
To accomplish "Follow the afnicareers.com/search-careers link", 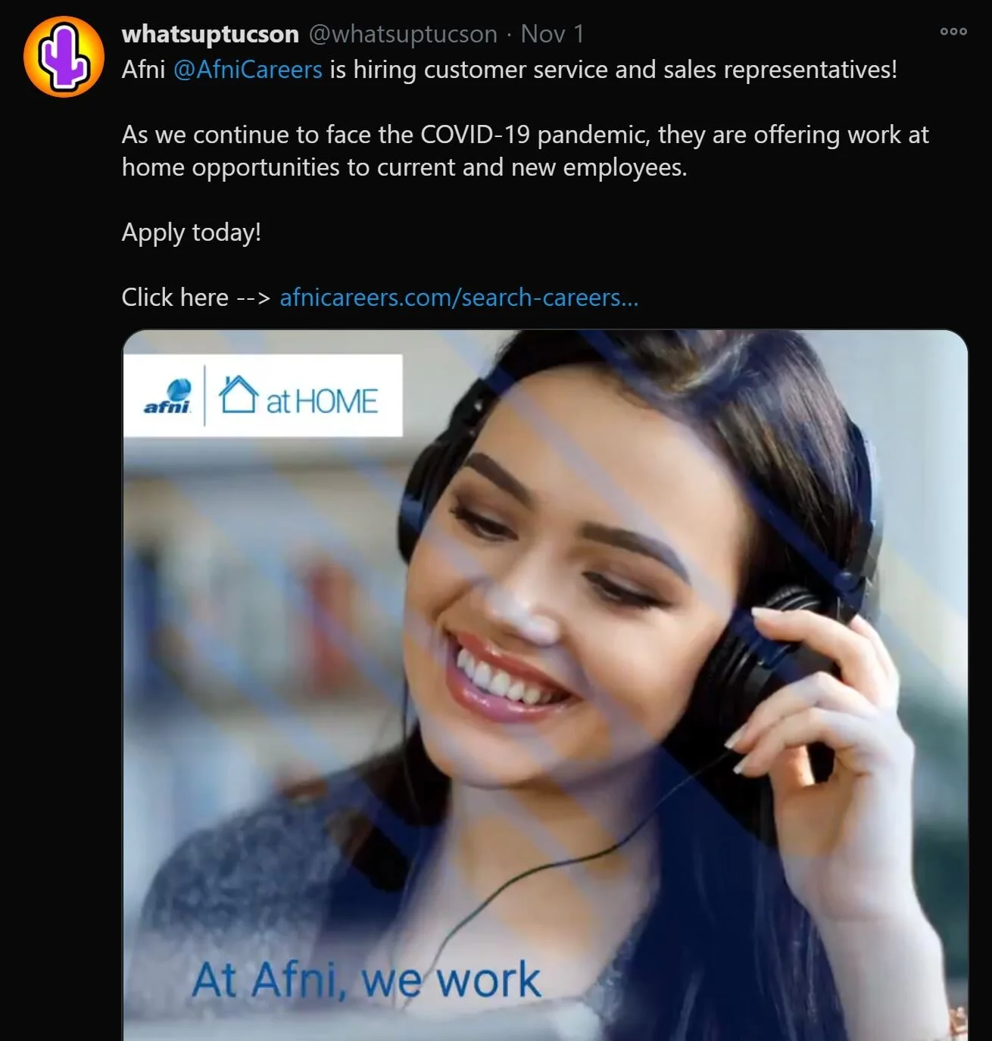I will (x=459, y=298).
